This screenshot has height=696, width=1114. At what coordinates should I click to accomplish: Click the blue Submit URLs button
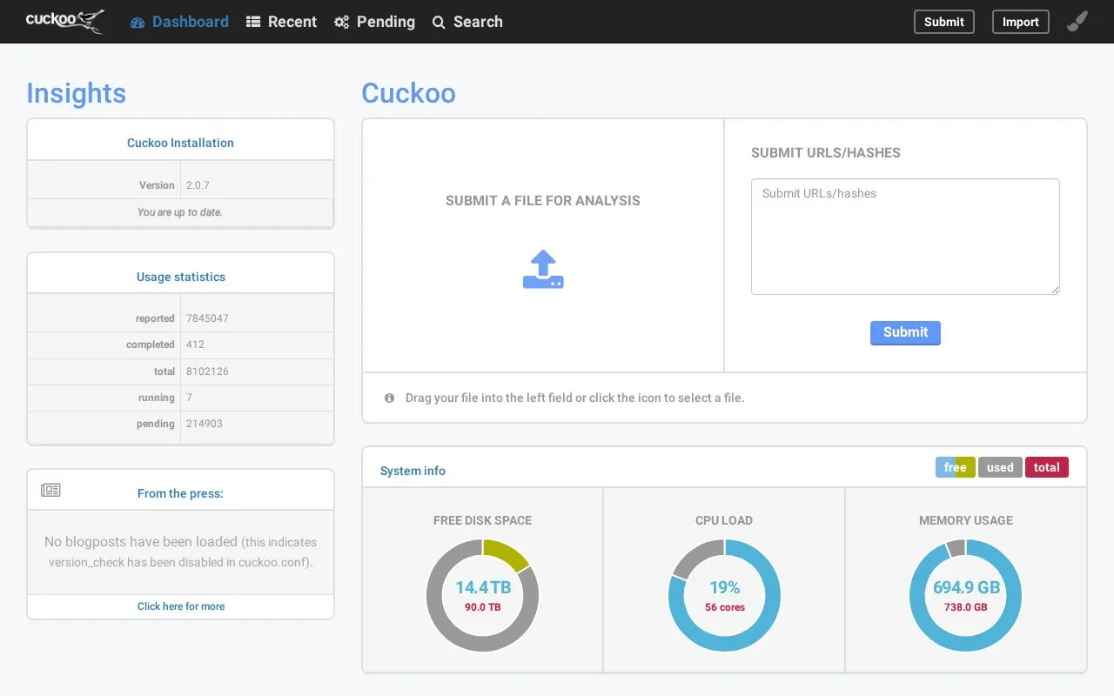[x=905, y=332]
